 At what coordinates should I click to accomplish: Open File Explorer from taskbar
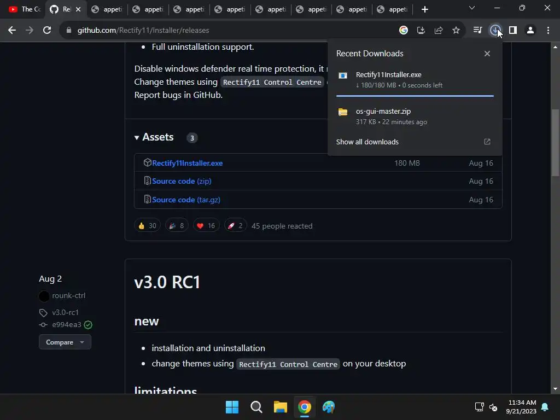281,407
